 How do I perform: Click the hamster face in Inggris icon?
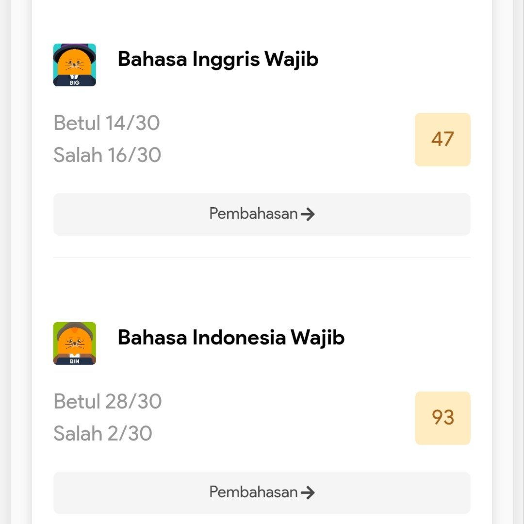[x=75, y=63]
